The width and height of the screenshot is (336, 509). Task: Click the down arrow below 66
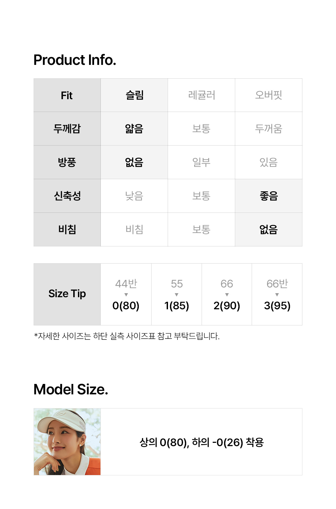pos(227,295)
